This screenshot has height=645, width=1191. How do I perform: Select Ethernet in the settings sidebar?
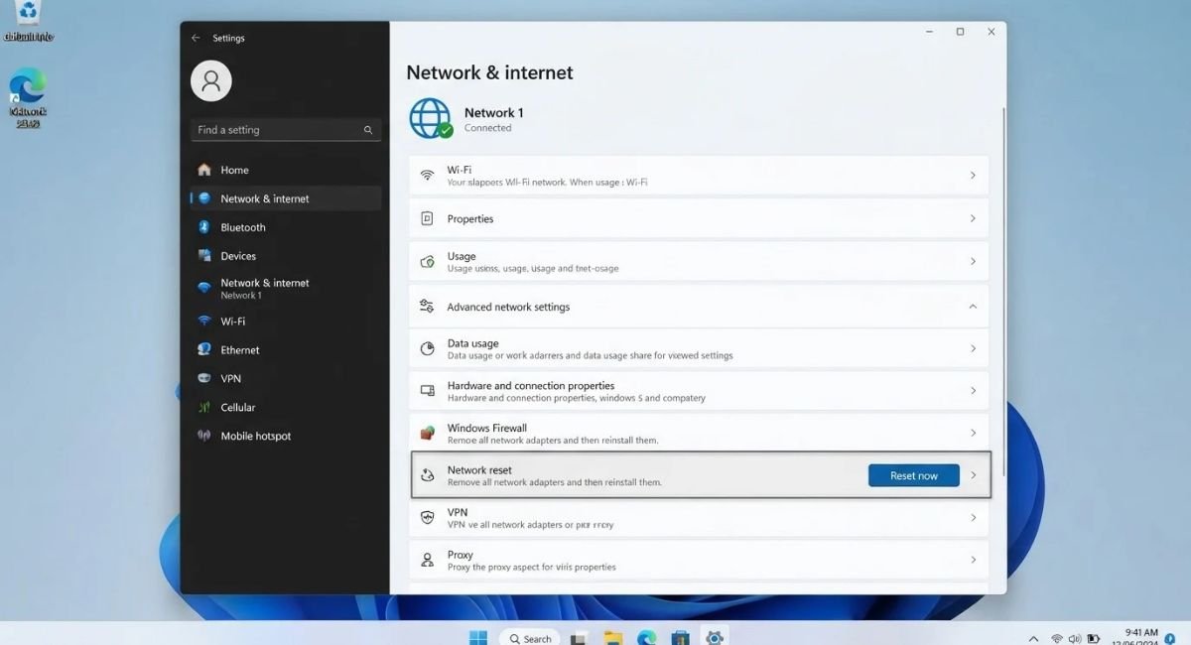[x=286, y=350]
